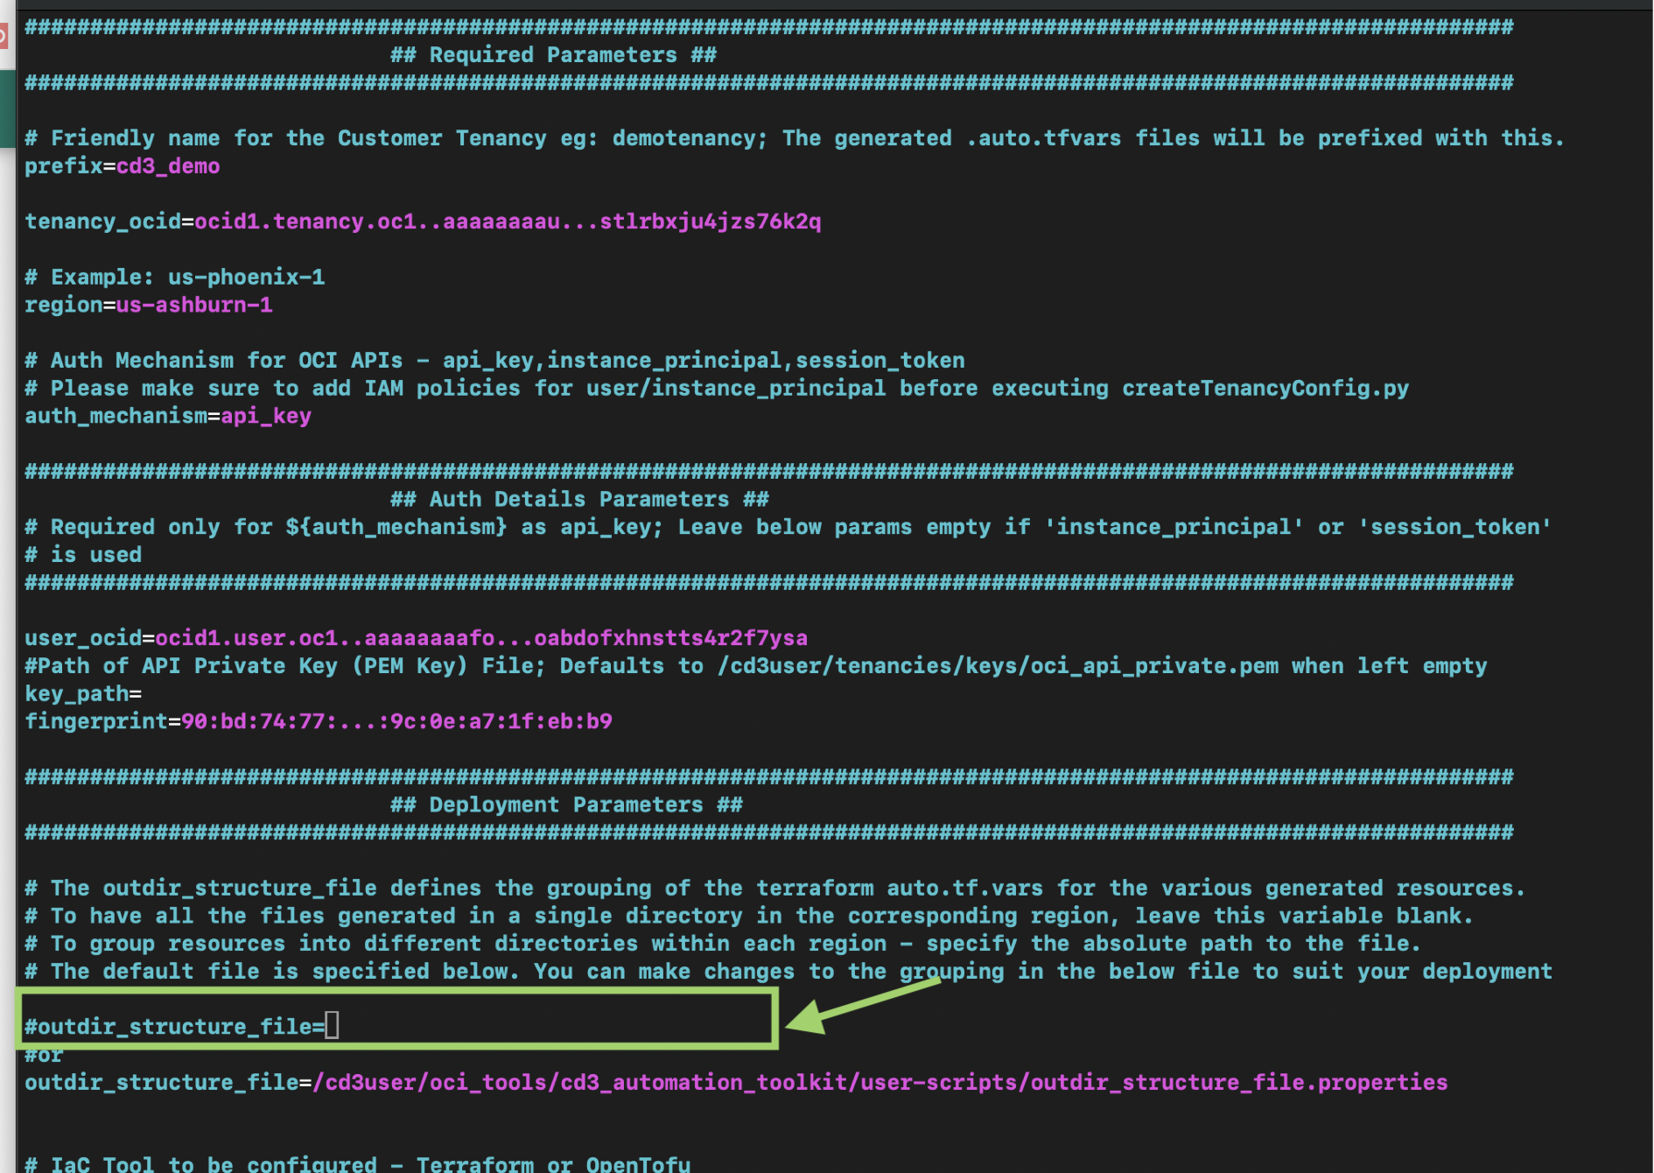This screenshot has height=1173, width=1654.
Task: Click the fingerprint value
Action: [x=396, y=722]
